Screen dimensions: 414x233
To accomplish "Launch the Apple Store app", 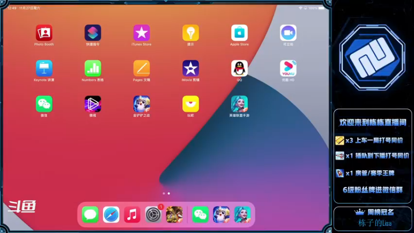I will (x=239, y=33).
